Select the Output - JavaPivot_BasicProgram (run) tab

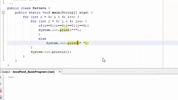pyautogui.click(x=28, y=72)
